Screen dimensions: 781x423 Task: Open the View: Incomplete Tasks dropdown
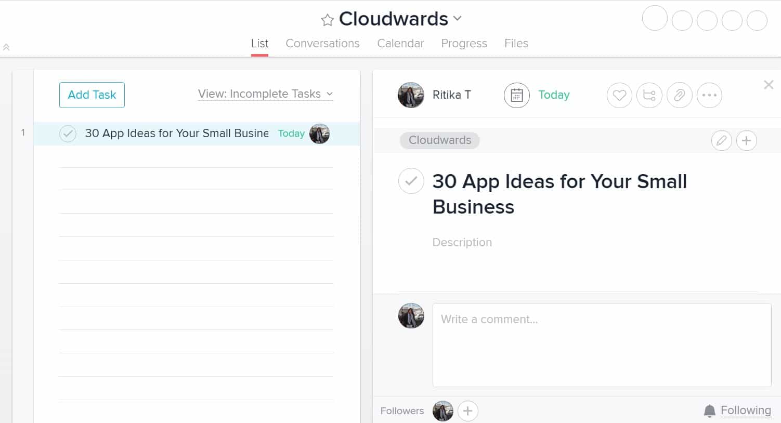(x=265, y=94)
